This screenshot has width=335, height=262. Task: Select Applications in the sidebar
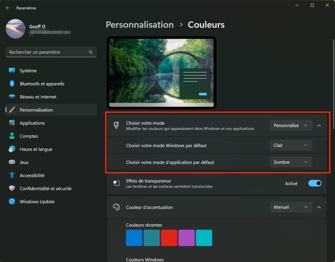(51, 123)
